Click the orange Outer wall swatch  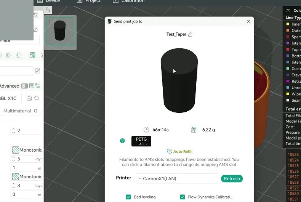coord(288,30)
